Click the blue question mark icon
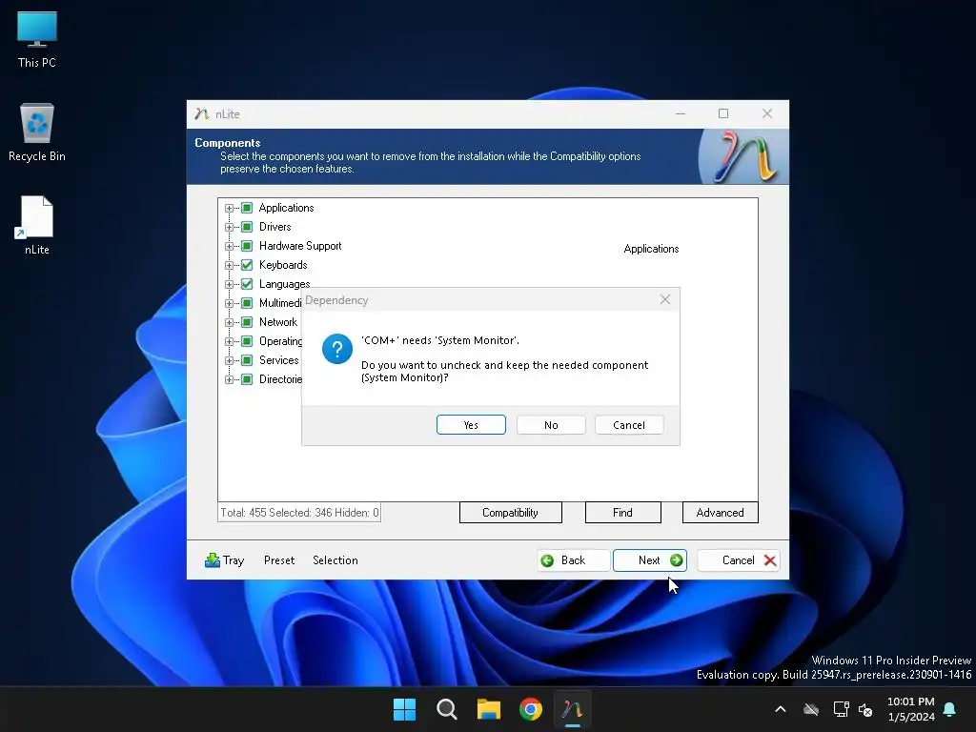Screen dimensions: 976x732 coord(337,349)
